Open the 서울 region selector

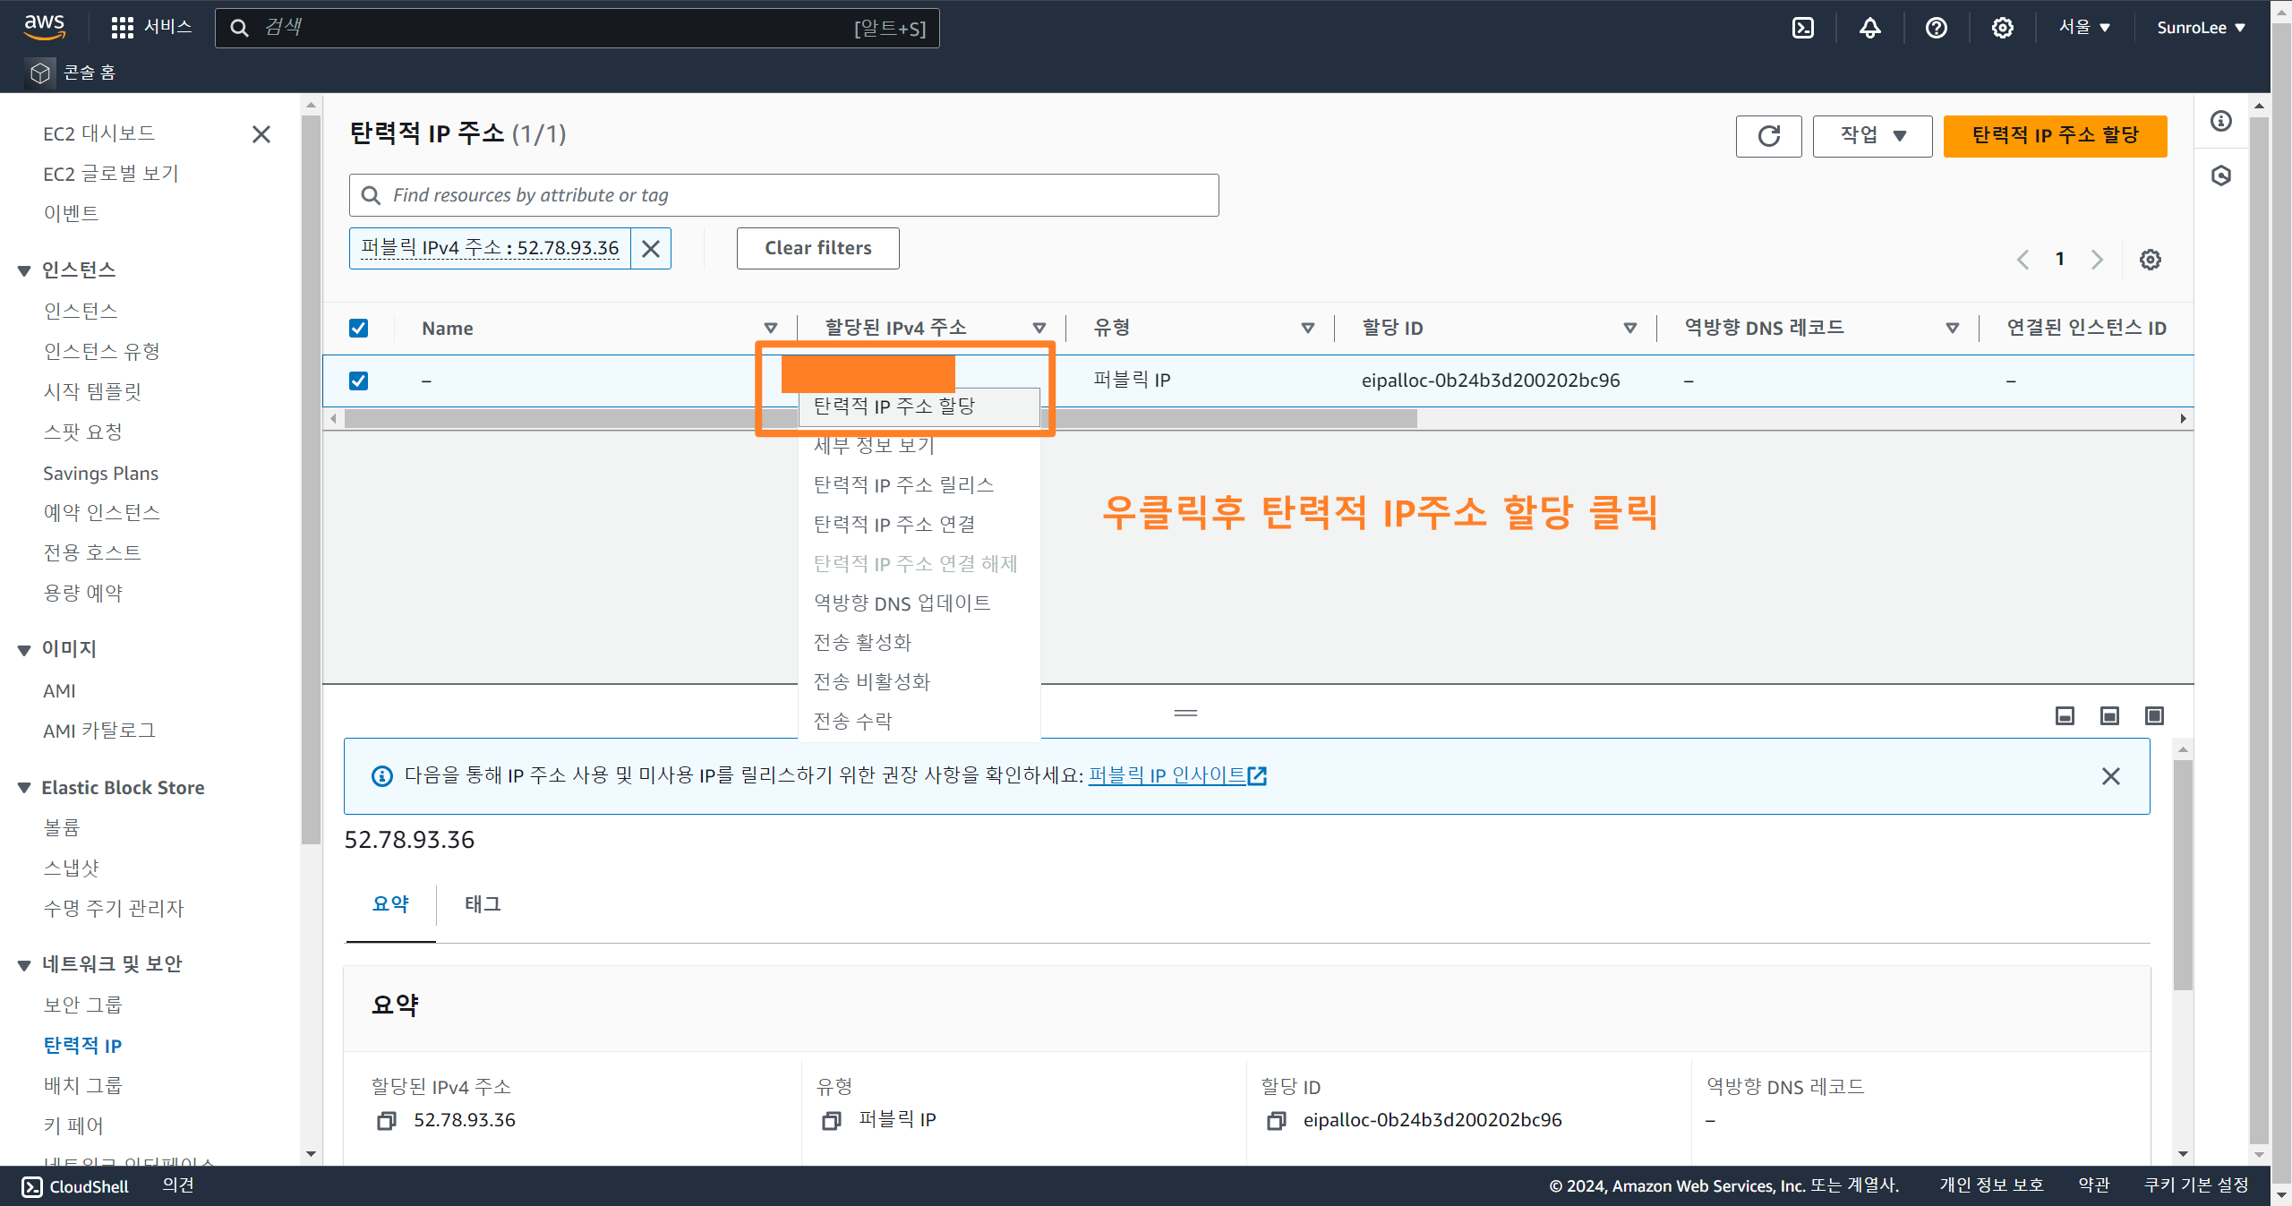pos(2083,28)
